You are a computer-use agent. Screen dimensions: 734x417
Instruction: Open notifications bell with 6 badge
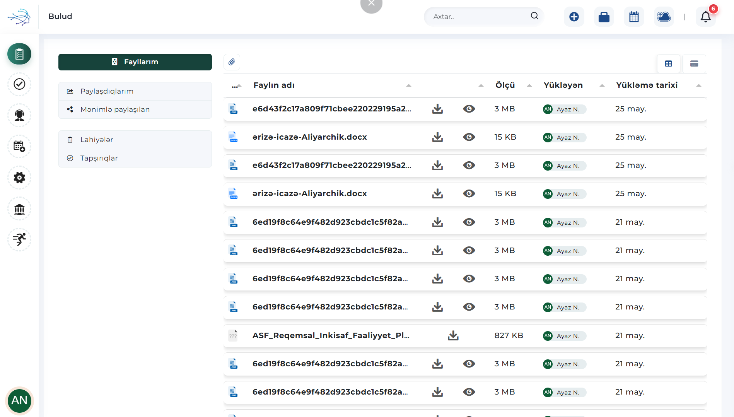[x=706, y=17]
